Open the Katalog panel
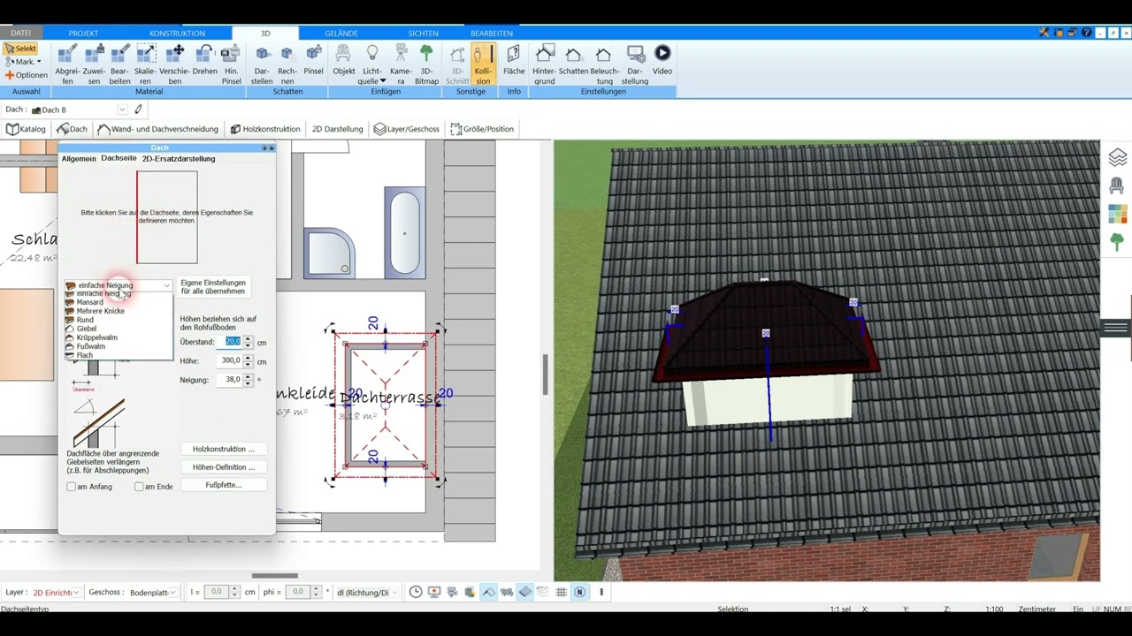Viewport: 1132px width, 636px height. point(26,129)
